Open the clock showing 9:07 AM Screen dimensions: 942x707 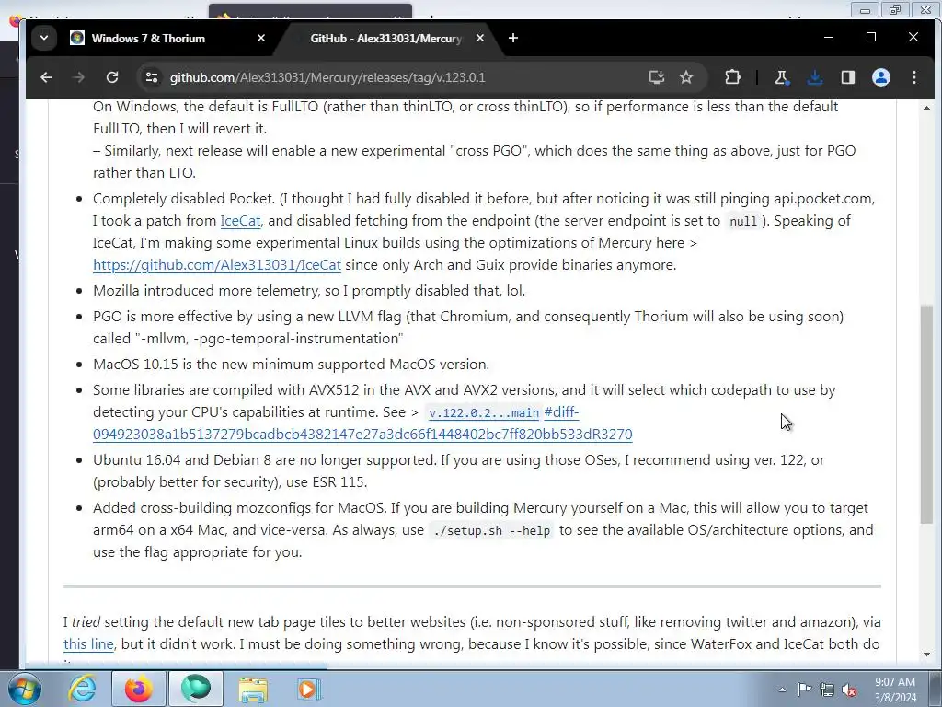point(895,690)
